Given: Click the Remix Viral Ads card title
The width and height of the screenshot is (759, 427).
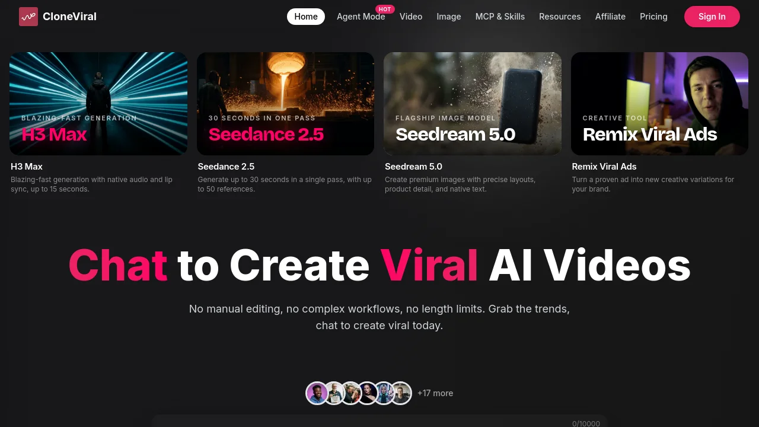Looking at the screenshot, I should [604, 167].
